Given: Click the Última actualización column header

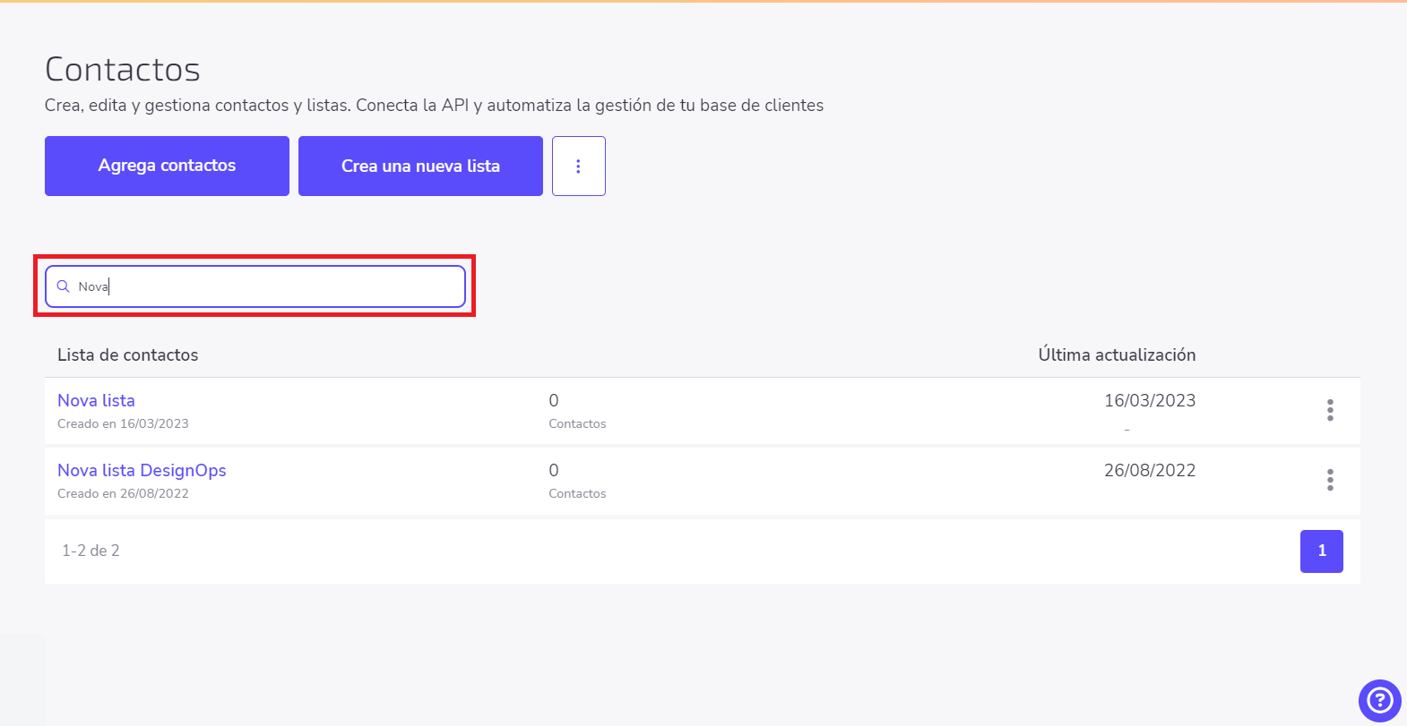Looking at the screenshot, I should tap(1117, 354).
